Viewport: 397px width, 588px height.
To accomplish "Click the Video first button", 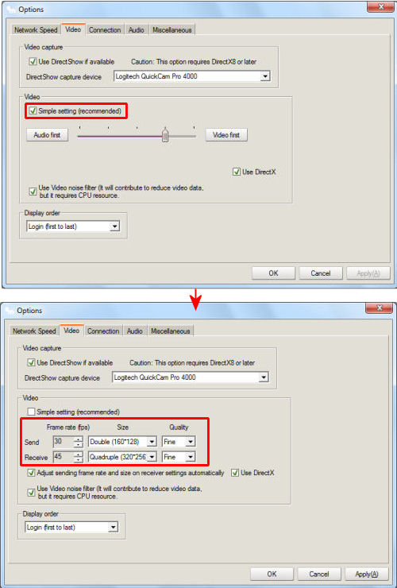I will pos(226,135).
